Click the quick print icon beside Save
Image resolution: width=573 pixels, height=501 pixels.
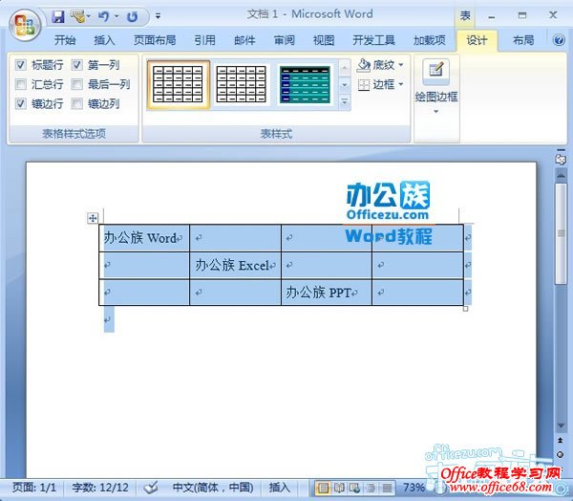[x=77, y=16]
